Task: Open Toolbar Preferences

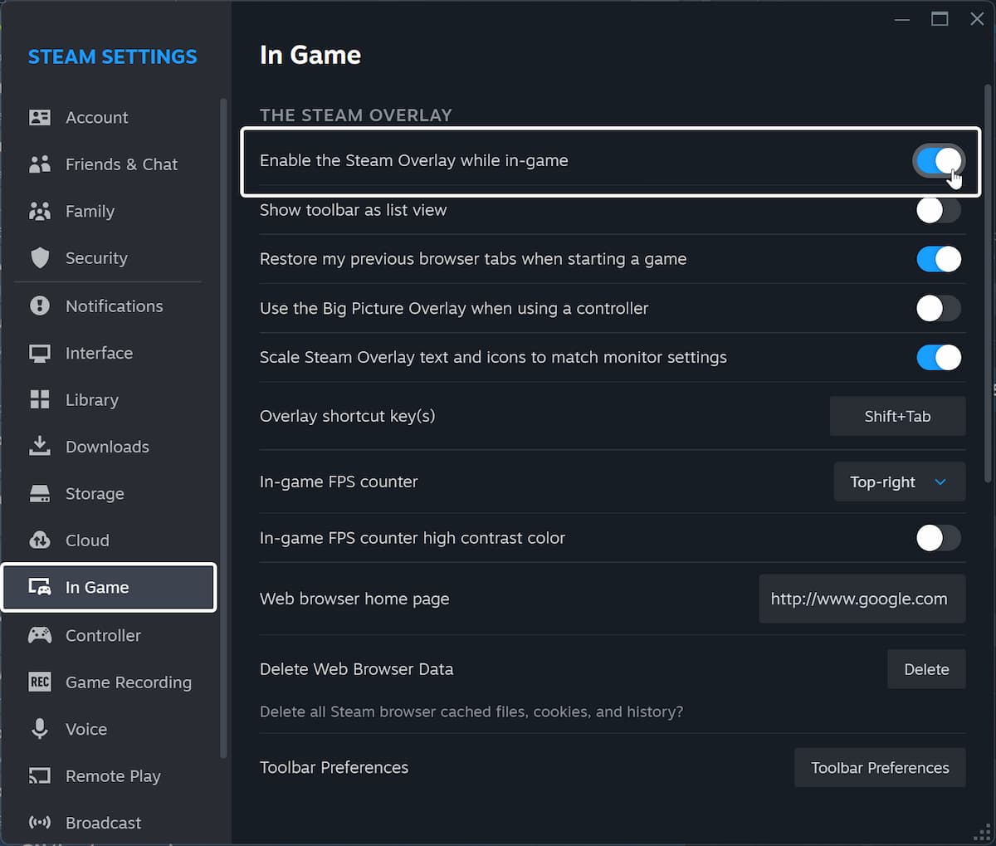Action: 880,767
